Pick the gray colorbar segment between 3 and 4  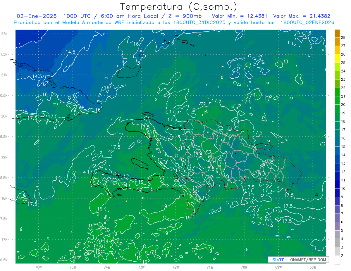pos(337,243)
